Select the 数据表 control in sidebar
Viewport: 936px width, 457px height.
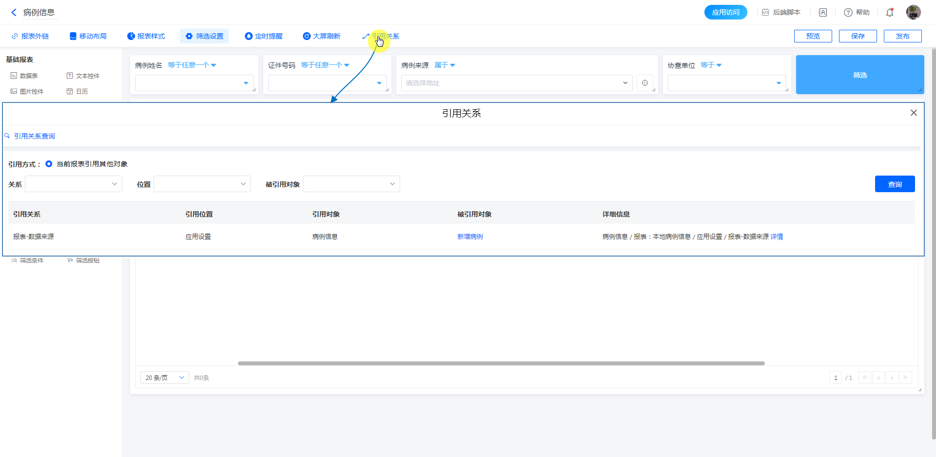(24, 76)
